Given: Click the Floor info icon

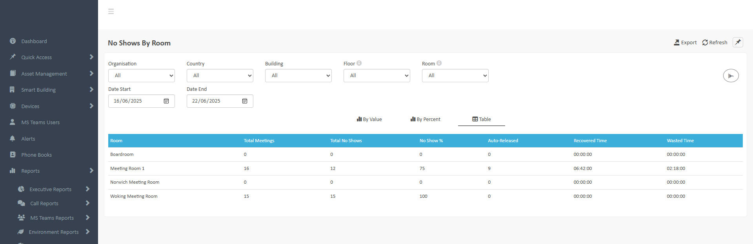Looking at the screenshot, I should pyautogui.click(x=359, y=63).
